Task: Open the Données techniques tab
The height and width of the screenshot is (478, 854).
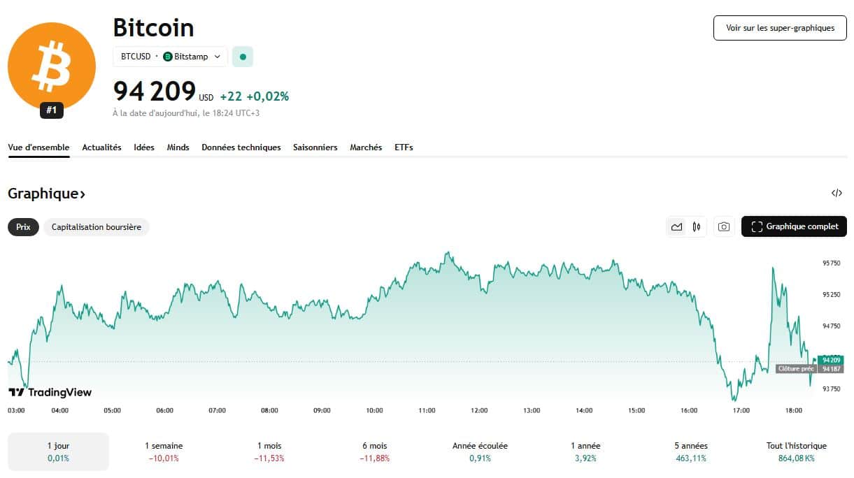Action: click(x=241, y=147)
